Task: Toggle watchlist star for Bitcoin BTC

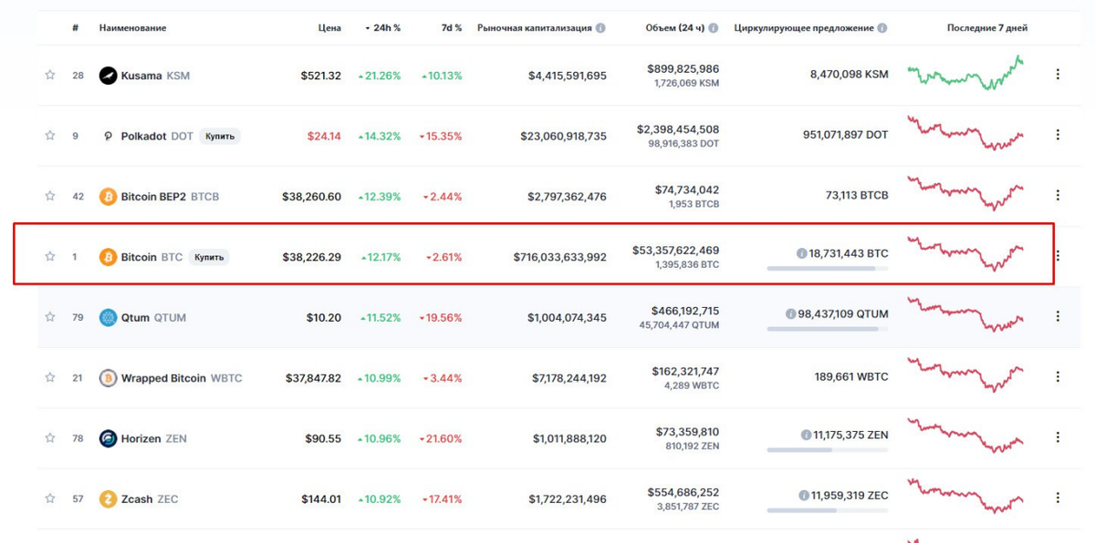Action: [50, 257]
